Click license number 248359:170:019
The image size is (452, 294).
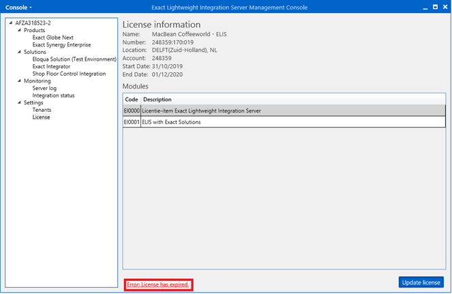[172, 42]
